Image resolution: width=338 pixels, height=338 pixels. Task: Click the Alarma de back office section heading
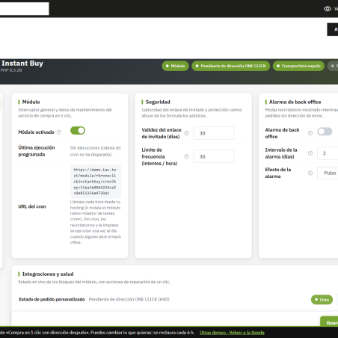[295, 102]
